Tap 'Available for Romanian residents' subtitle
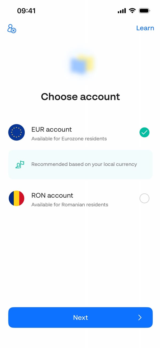The height and width of the screenshot is (348, 161). point(70,205)
